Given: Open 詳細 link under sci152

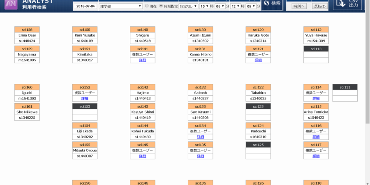Looking at the screenshot, I should tap(85, 99).
